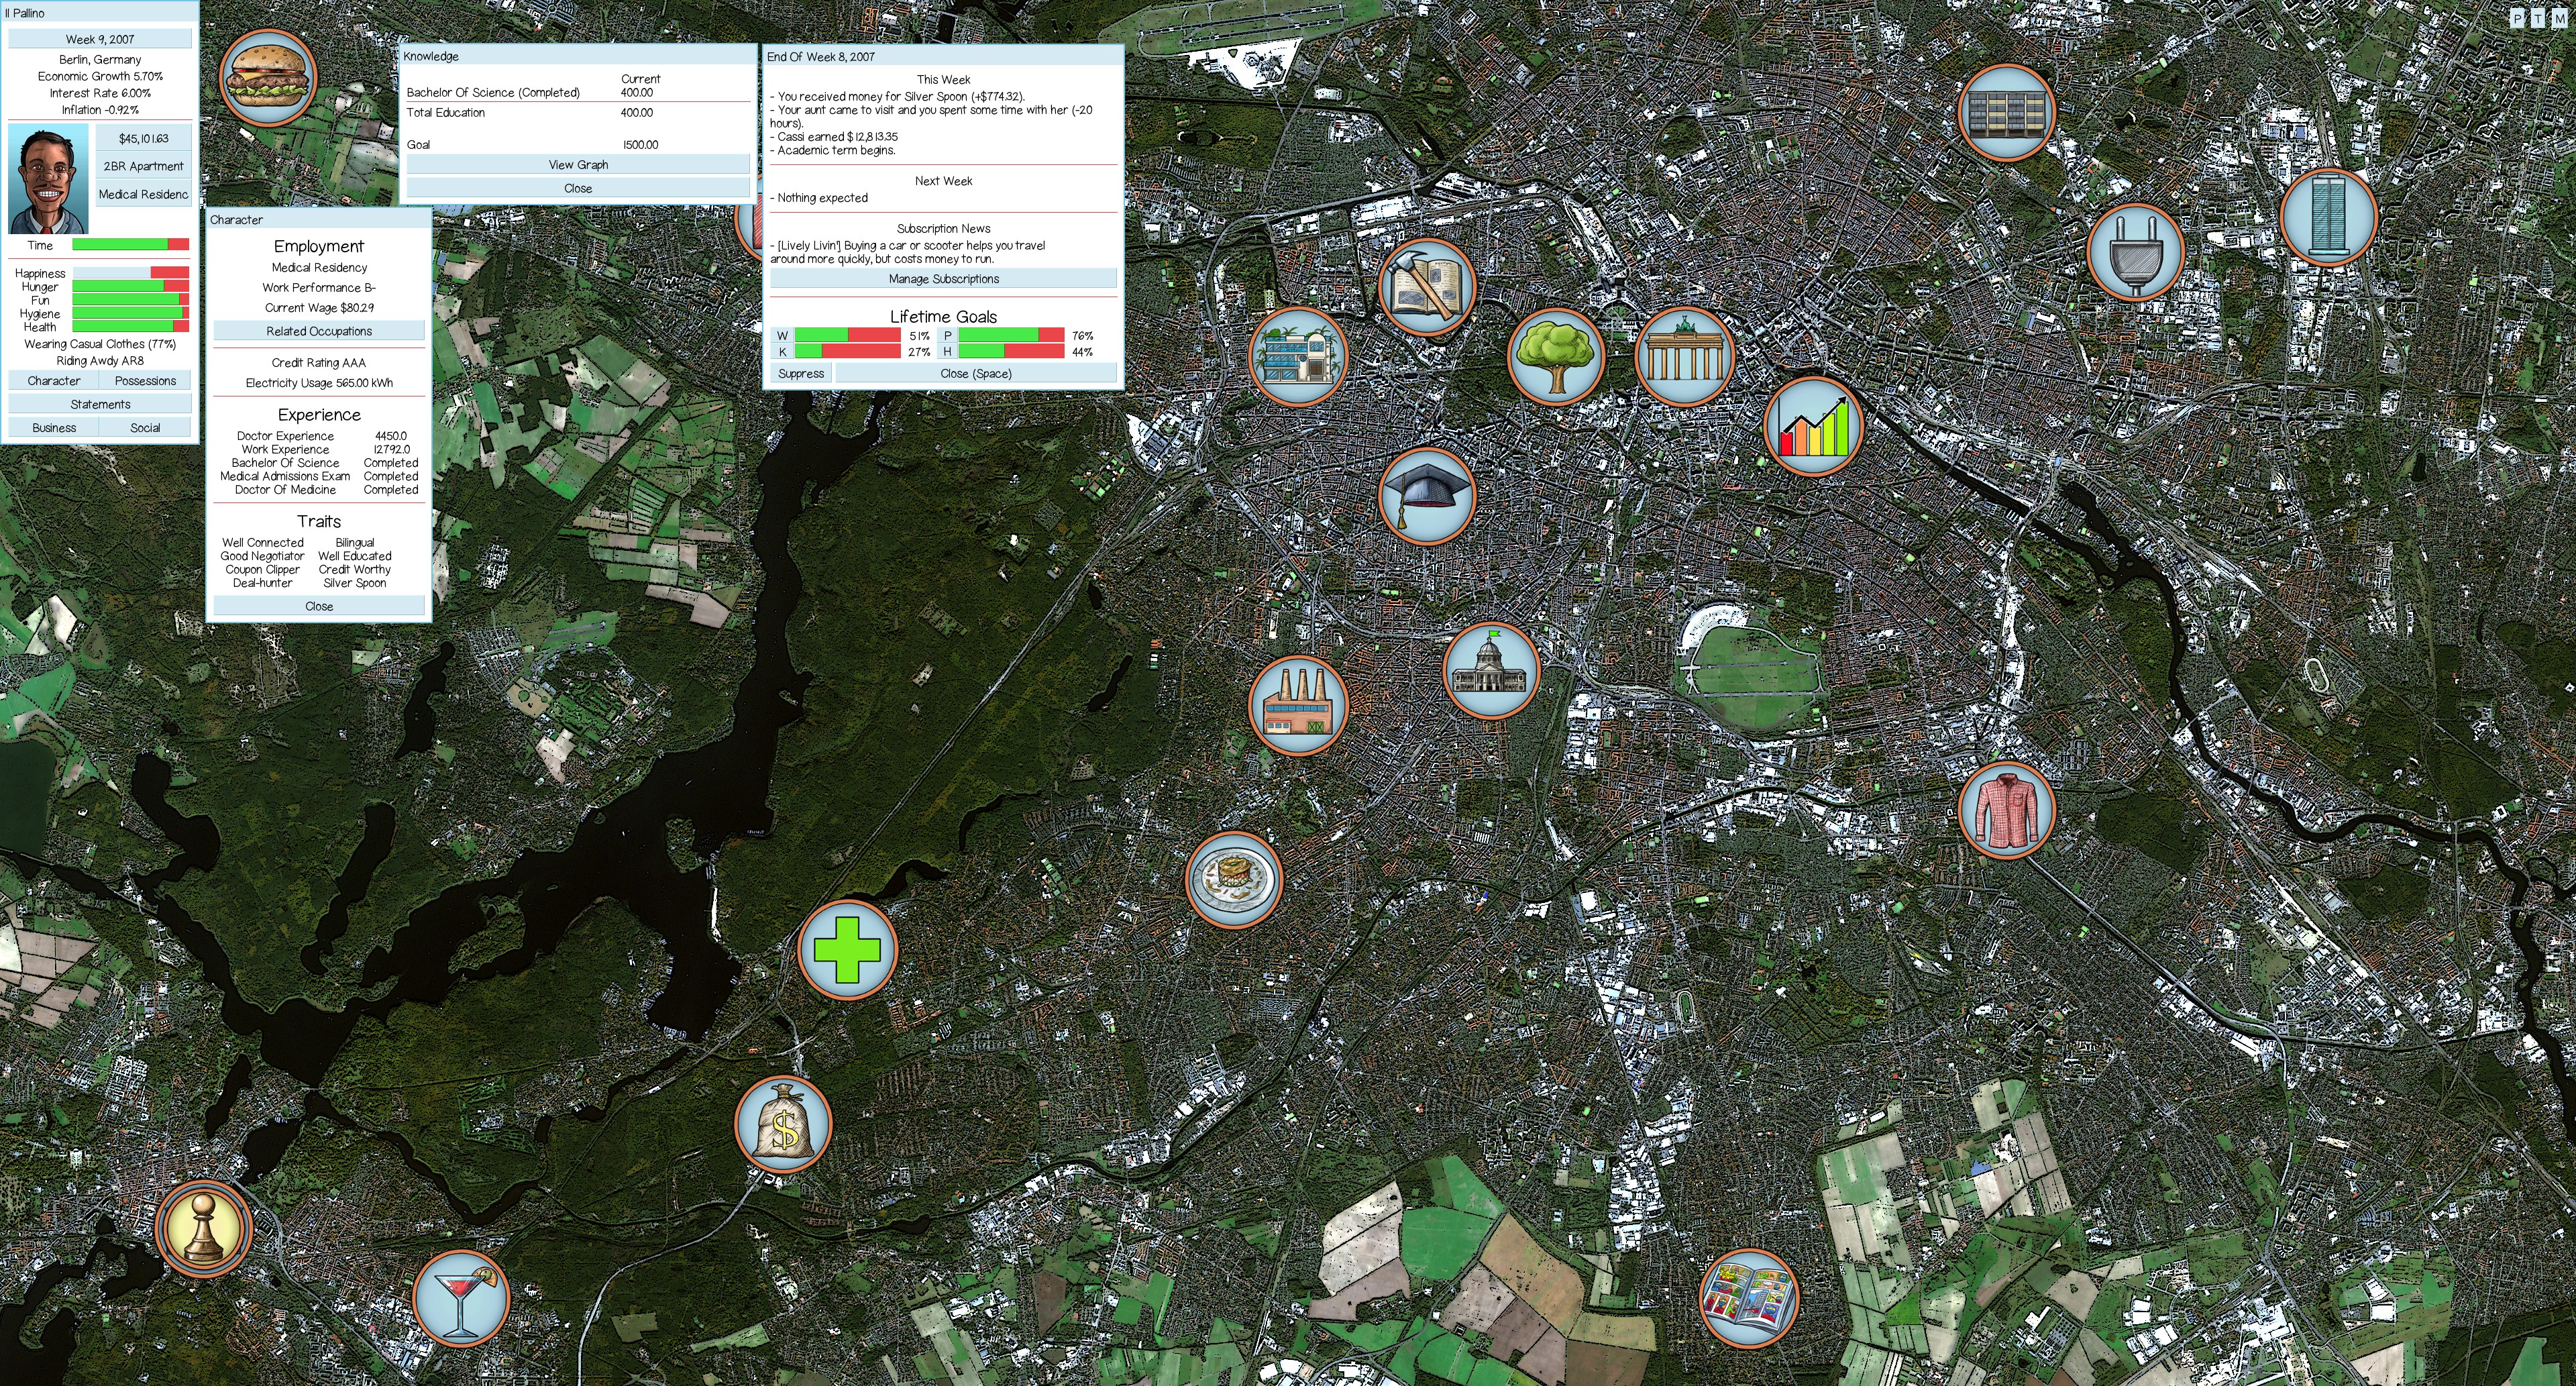Close the Character panel
The width and height of the screenshot is (2576, 1386).
(319, 606)
